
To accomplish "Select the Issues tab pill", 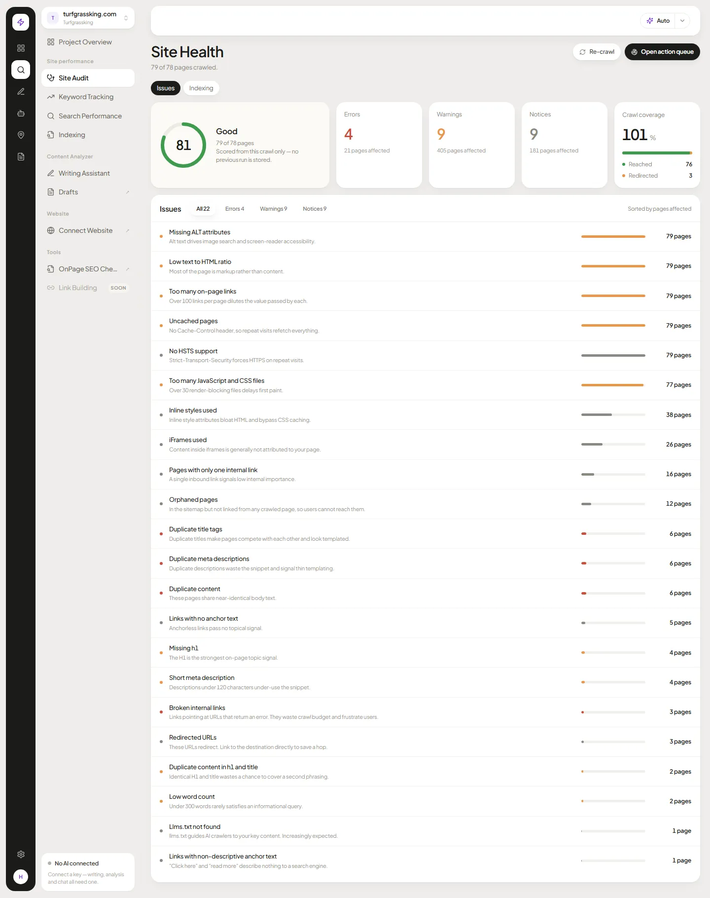I will (x=166, y=88).
